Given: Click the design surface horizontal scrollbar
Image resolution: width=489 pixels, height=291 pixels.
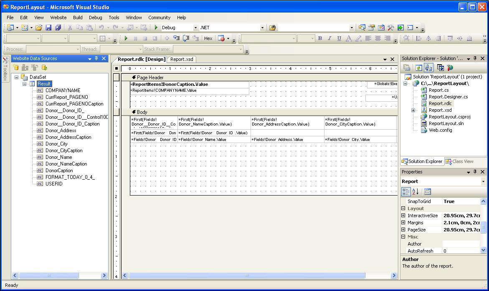Looking at the screenshot, I should click(x=247, y=276).
